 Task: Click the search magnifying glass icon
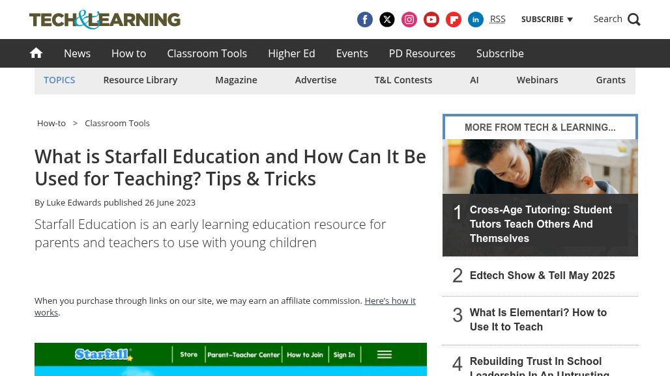[x=634, y=20]
